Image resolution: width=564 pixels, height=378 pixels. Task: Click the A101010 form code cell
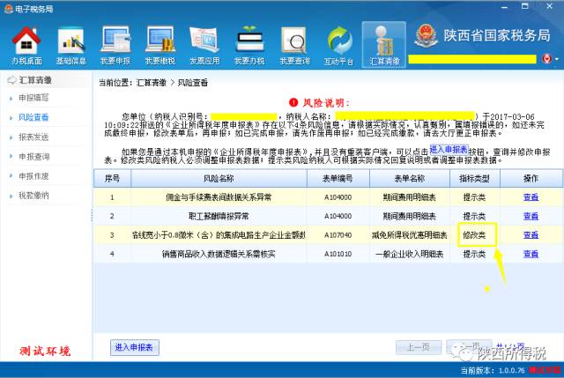[x=338, y=254]
